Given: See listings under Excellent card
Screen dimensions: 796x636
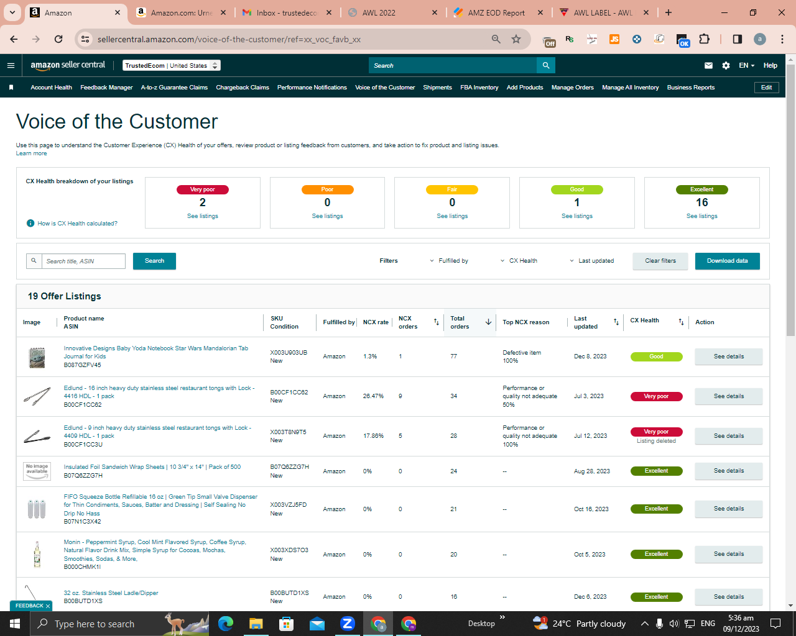Looking at the screenshot, I should pos(702,216).
